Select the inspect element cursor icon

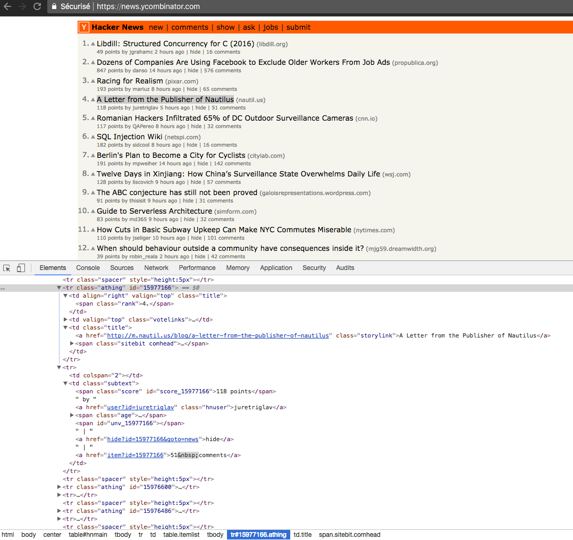[x=7, y=268]
